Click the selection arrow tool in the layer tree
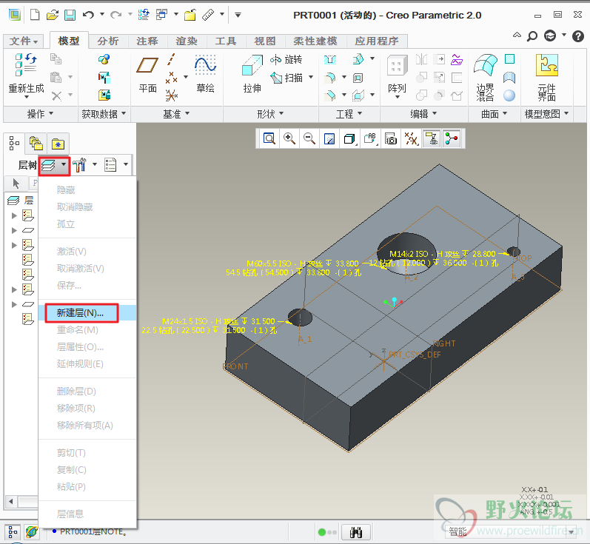 pos(16,184)
